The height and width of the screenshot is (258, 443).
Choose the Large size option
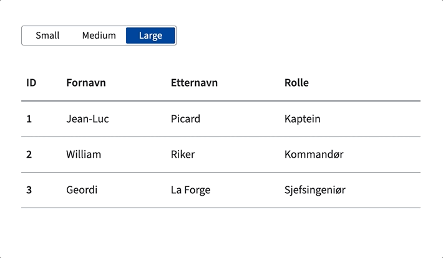coord(150,36)
